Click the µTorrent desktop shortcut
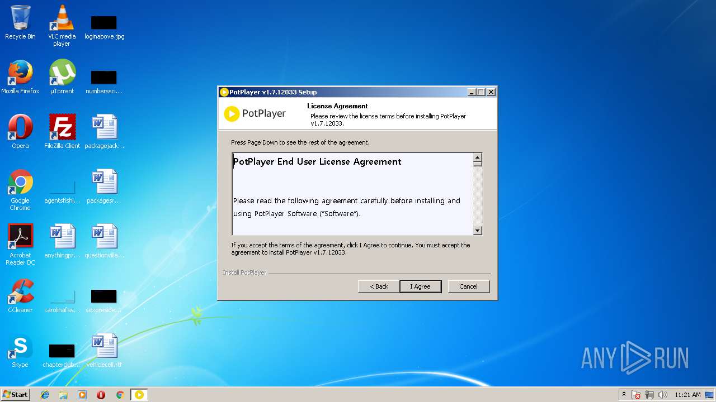 click(x=62, y=77)
